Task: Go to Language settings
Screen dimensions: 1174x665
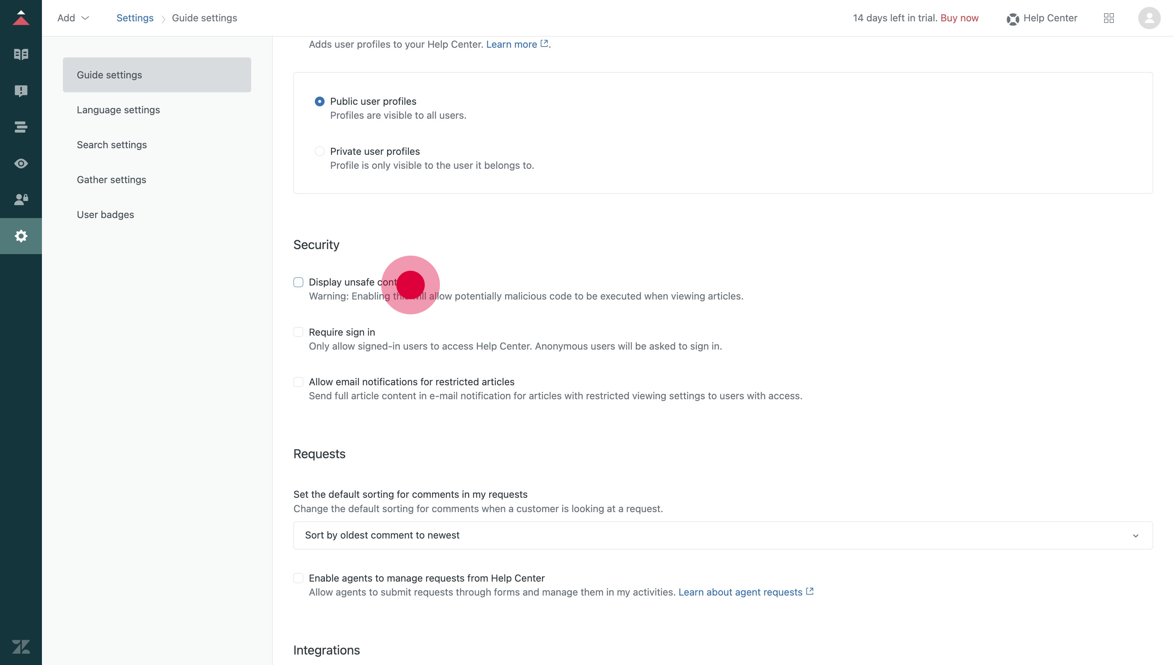Action: pyautogui.click(x=118, y=110)
